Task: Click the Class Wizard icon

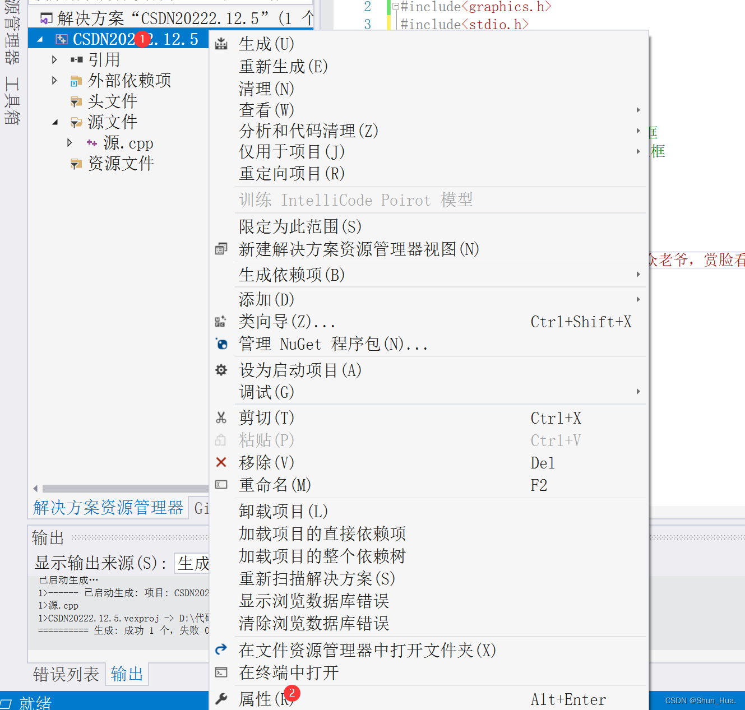Action: point(221,322)
